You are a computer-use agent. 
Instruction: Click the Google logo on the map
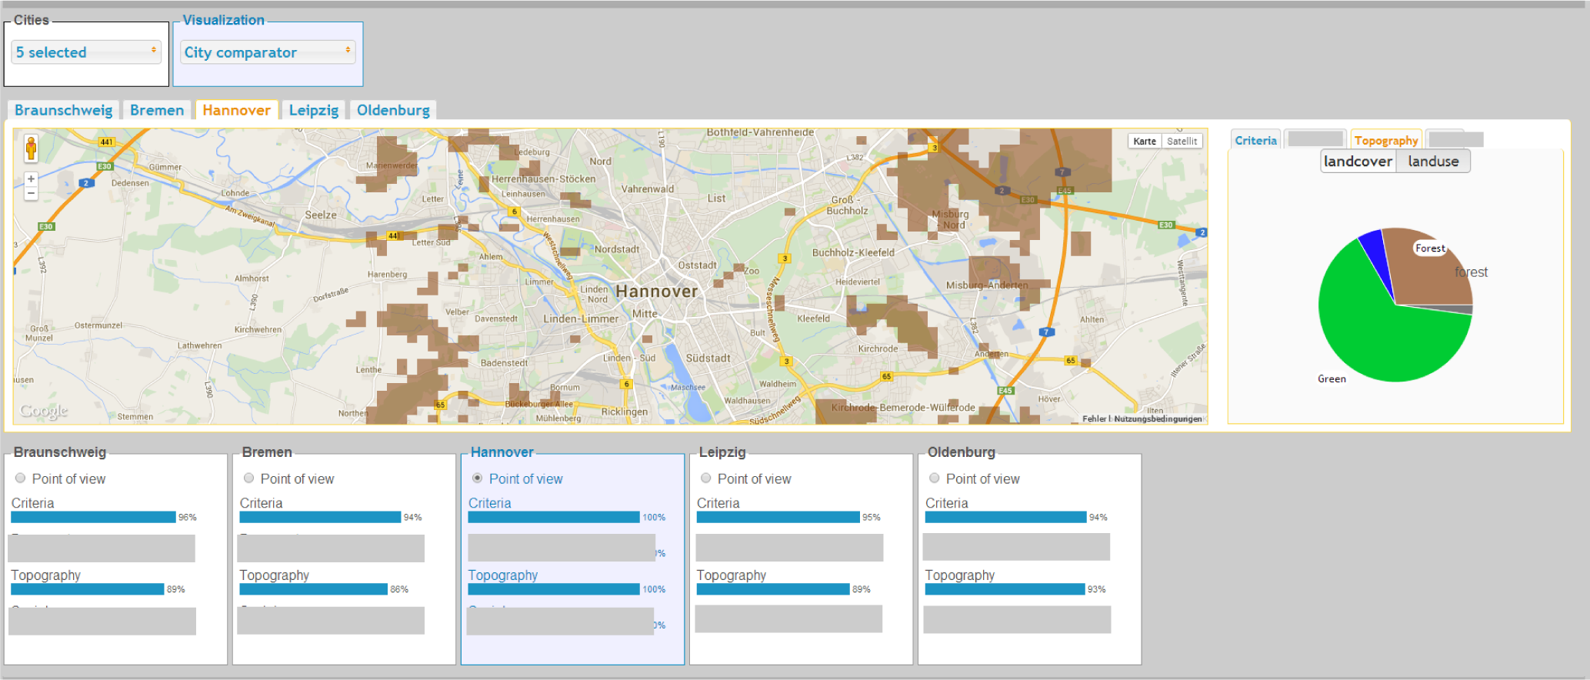tap(44, 411)
